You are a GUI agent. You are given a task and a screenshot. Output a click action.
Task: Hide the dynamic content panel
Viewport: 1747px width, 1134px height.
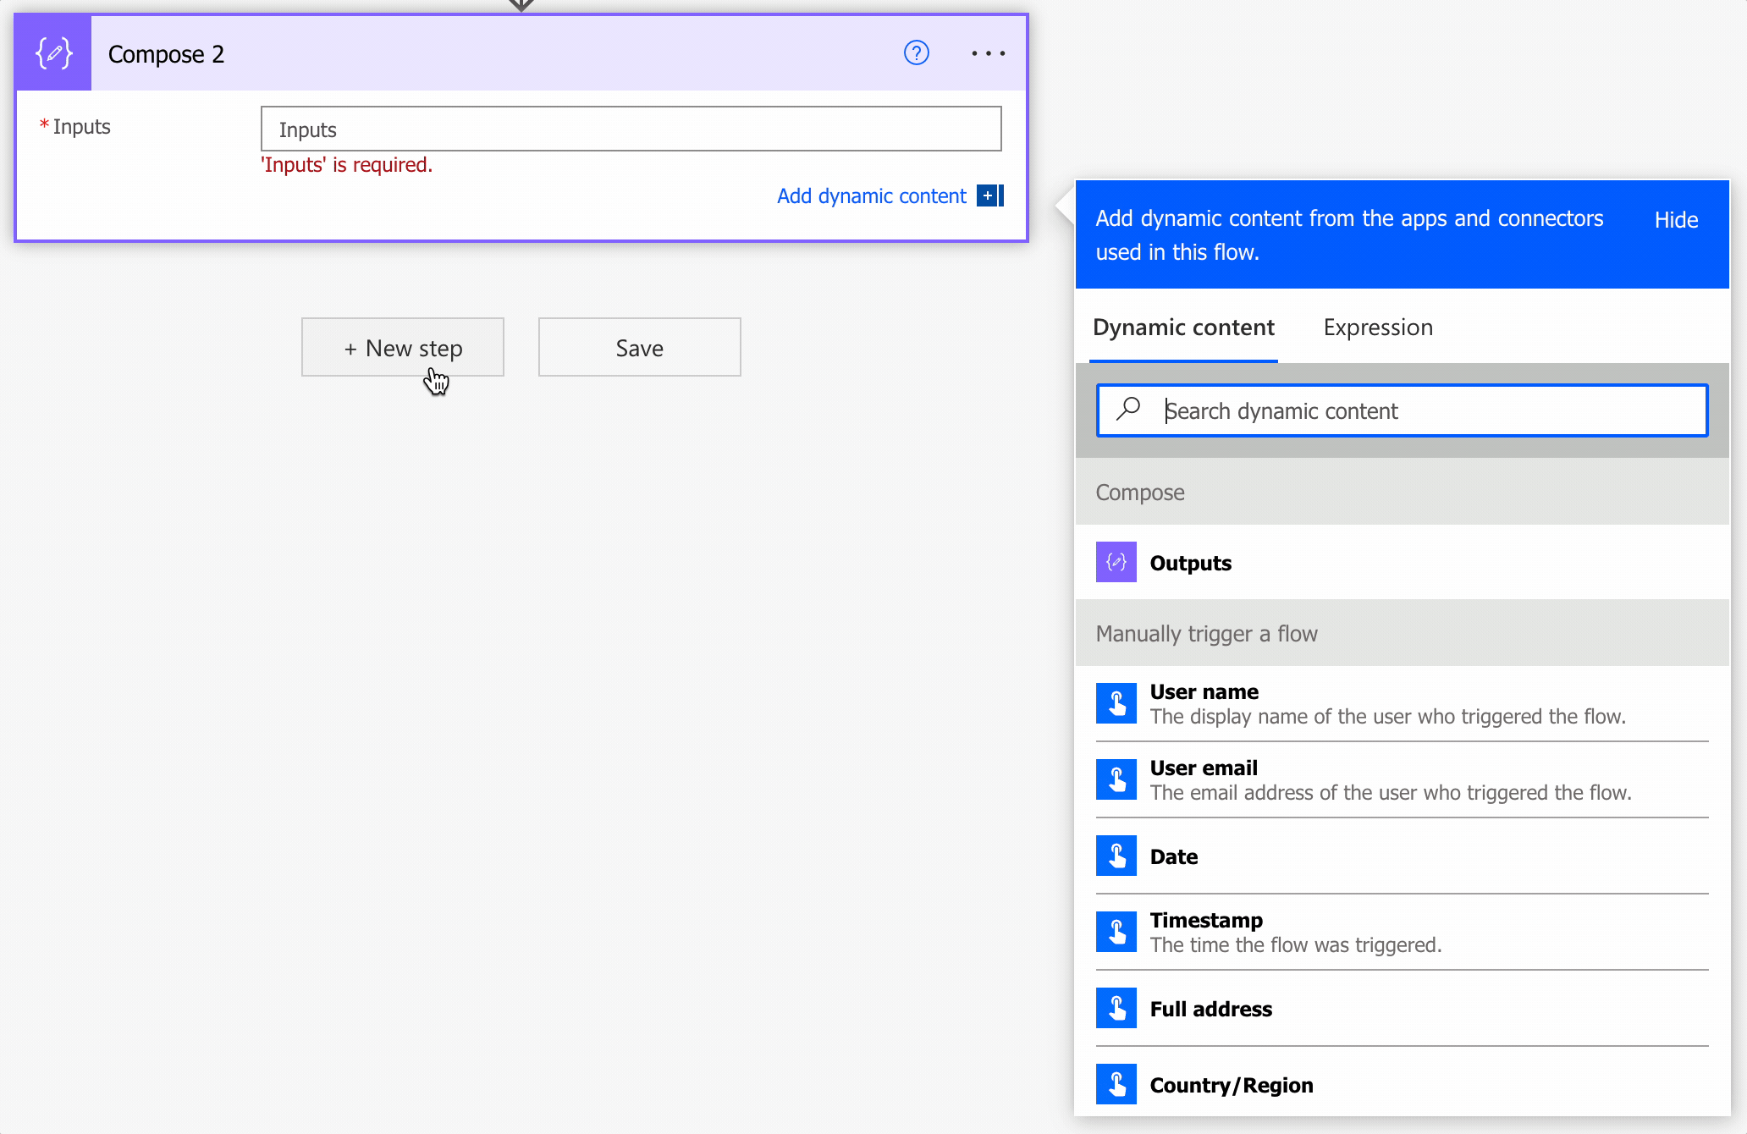[1675, 220]
